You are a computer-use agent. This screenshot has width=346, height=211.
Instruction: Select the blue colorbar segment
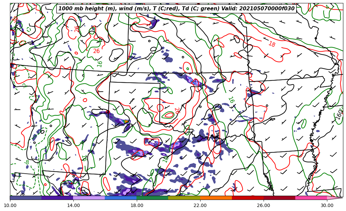tap(121, 198)
